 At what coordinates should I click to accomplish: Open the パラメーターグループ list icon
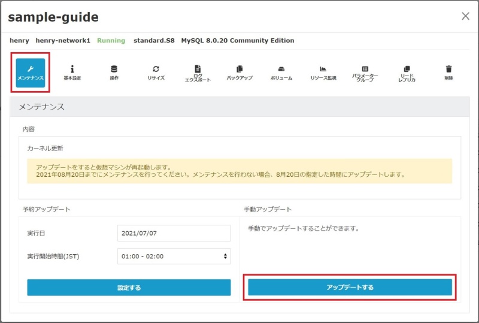(365, 73)
